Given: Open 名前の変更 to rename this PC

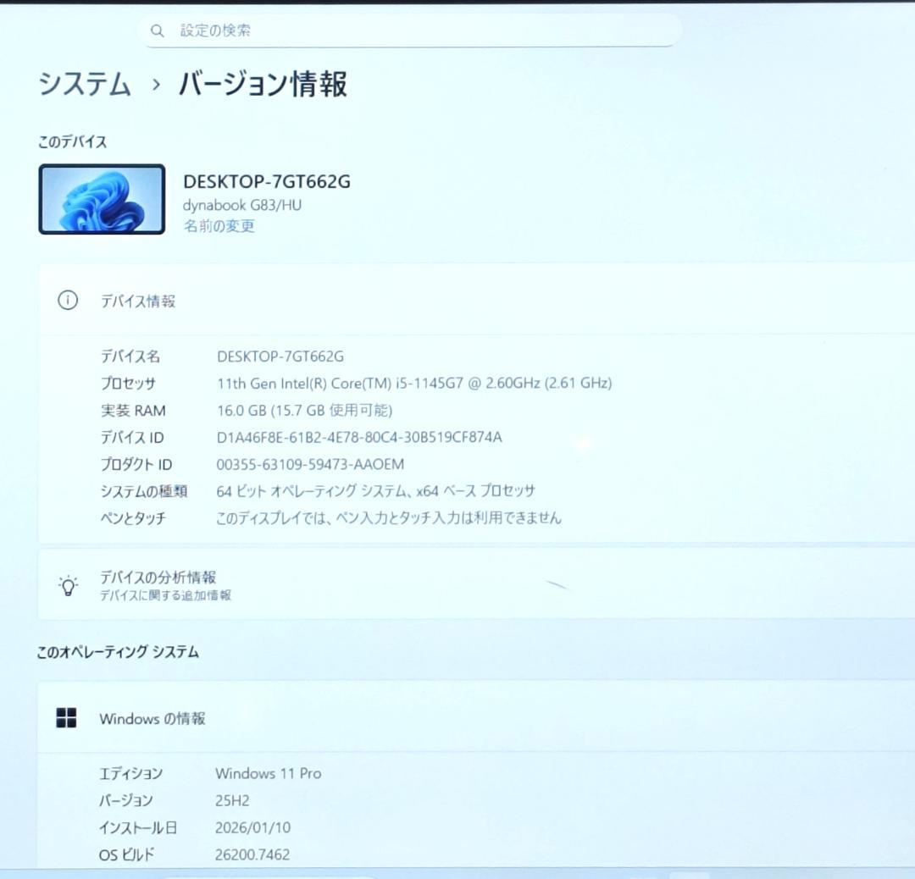Looking at the screenshot, I should 219,227.
